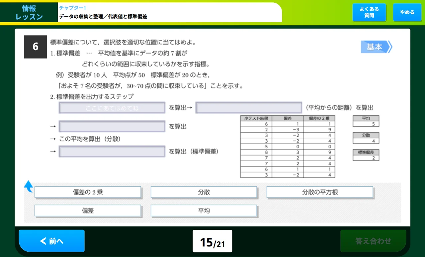
Task: Click the 15/21 page counter
Action: [x=212, y=242]
